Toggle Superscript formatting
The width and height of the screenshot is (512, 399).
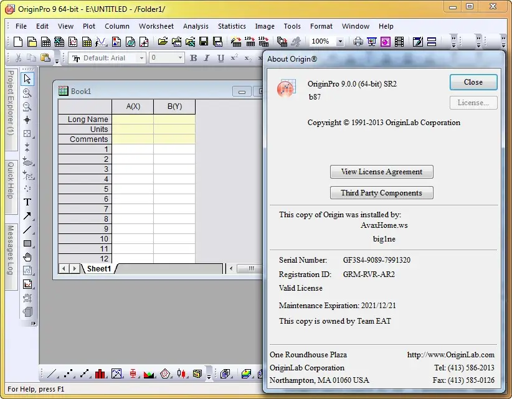point(234,58)
